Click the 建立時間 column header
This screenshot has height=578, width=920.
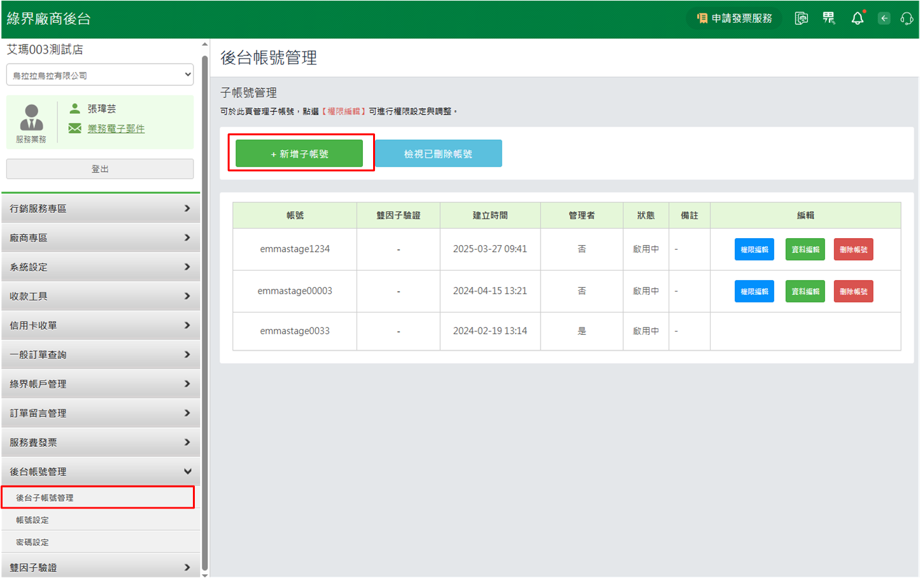click(x=490, y=215)
